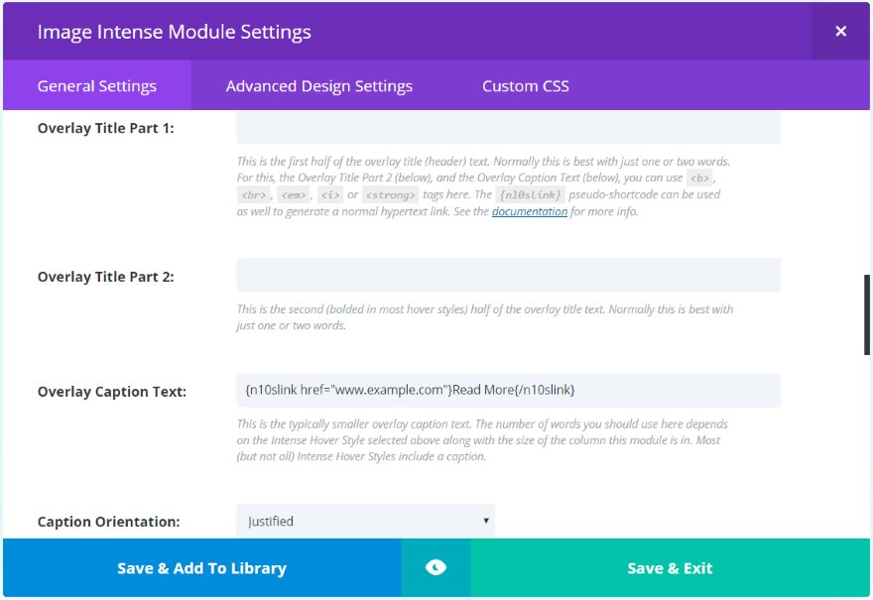Image resolution: width=873 pixels, height=600 pixels.
Task: Go to the Custom CSS tab
Action: [526, 86]
